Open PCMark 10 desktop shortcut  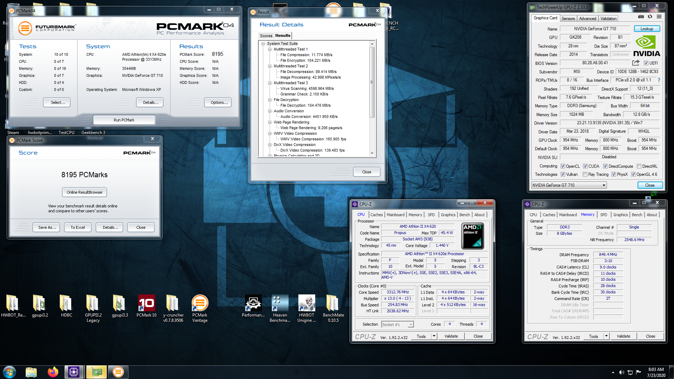(146, 306)
